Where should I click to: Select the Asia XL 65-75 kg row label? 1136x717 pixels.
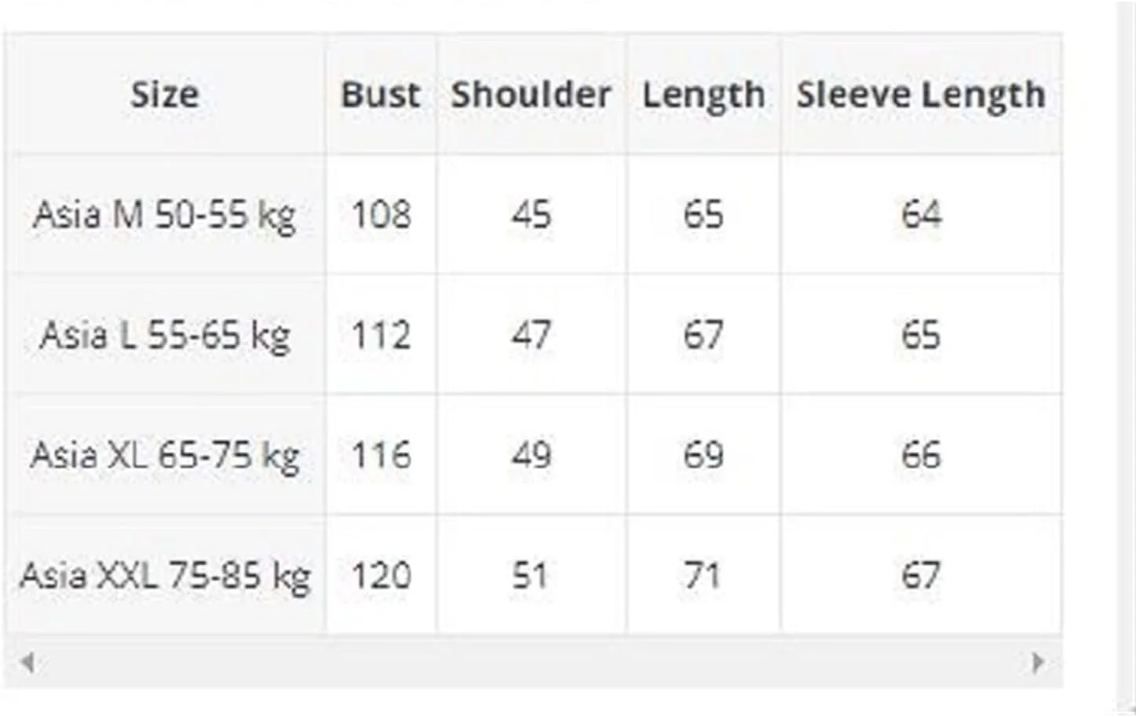coord(165,455)
